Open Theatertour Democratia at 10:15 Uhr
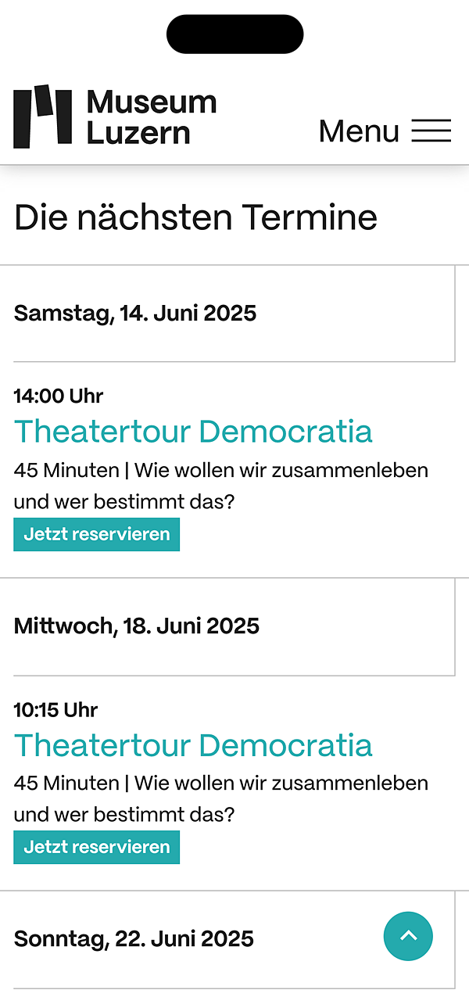The width and height of the screenshot is (469, 997). pyautogui.click(x=193, y=744)
